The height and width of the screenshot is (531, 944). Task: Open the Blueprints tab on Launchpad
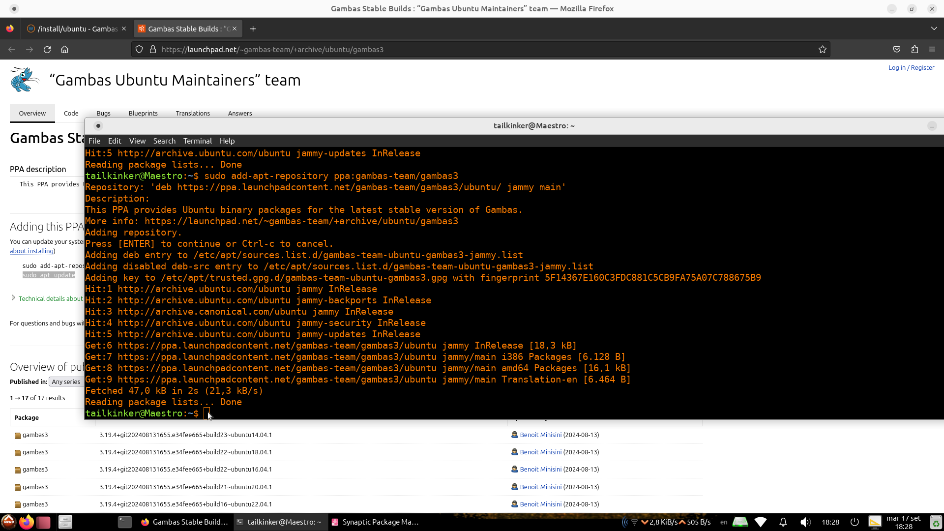click(143, 113)
